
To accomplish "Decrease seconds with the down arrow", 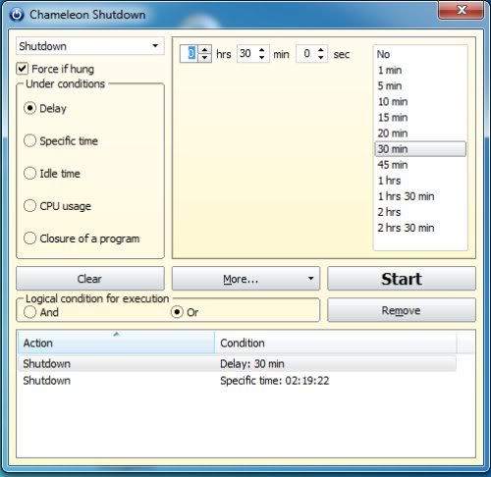I will point(321,58).
